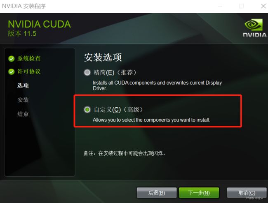Click the 后退(B) back button
Viewport: 268px width, 203px height.
pyautogui.click(x=157, y=193)
